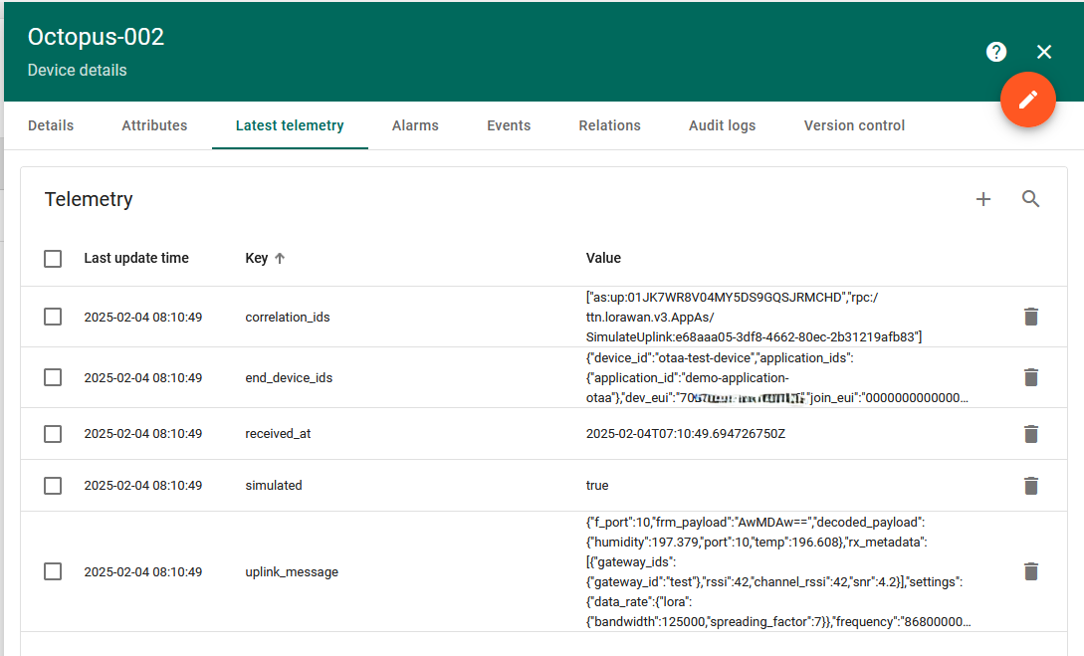
Task: Switch to the Alarms tab
Action: [x=415, y=125]
